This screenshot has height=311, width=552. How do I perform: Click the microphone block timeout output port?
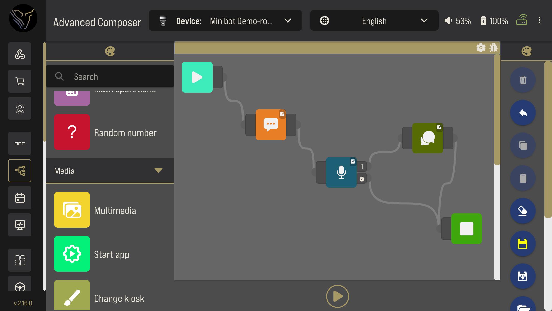362,179
